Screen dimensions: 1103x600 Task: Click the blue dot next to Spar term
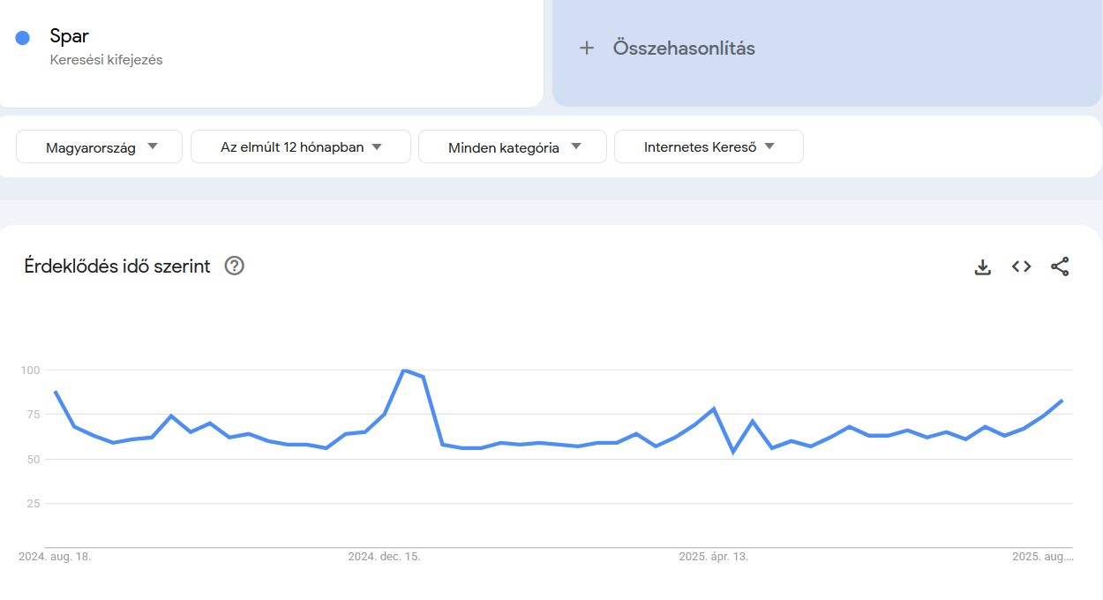pyautogui.click(x=21, y=36)
